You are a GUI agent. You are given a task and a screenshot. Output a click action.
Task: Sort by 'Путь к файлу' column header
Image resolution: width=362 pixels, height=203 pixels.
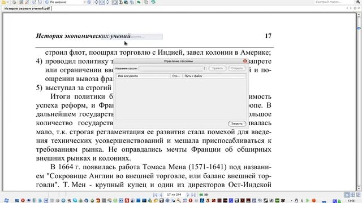click(x=214, y=76)
